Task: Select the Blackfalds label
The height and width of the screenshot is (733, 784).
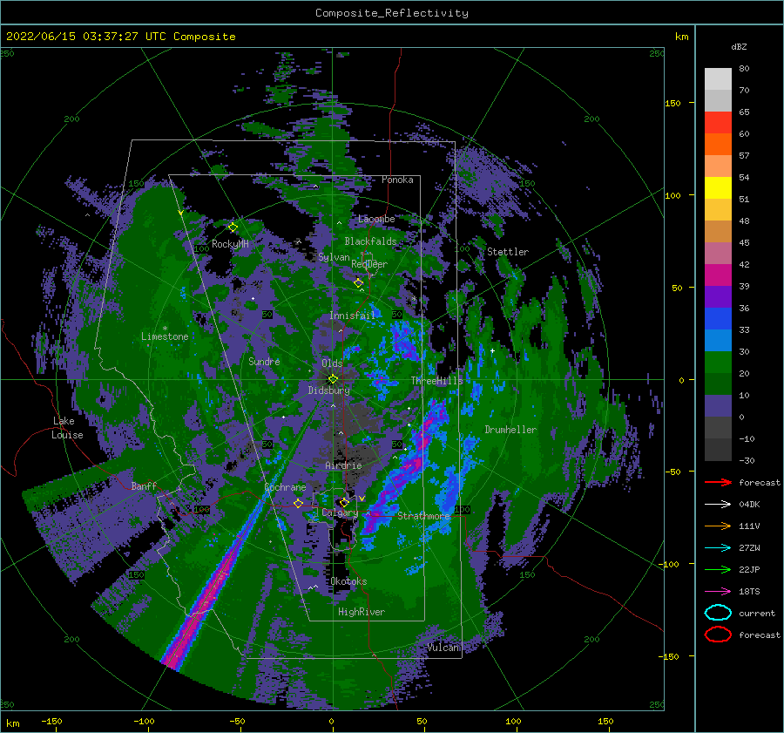Action: coord(370,241)
